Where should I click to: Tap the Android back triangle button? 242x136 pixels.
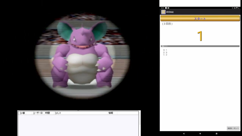[184, 133]
